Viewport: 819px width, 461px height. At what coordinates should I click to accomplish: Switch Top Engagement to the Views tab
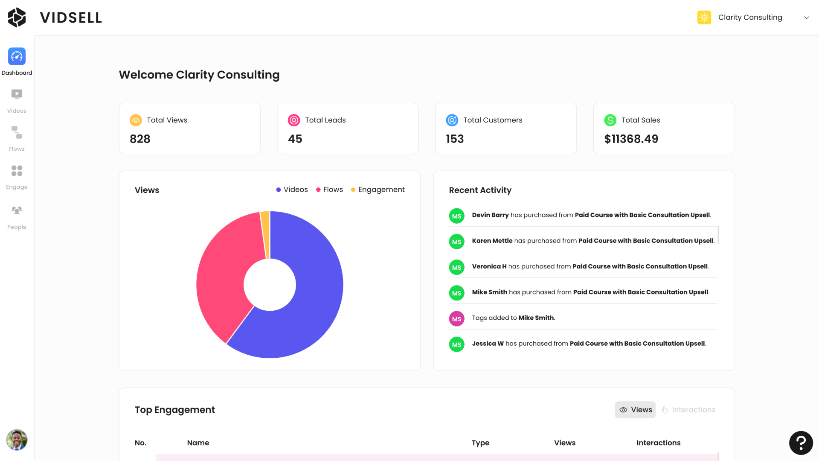coord(635,410)
